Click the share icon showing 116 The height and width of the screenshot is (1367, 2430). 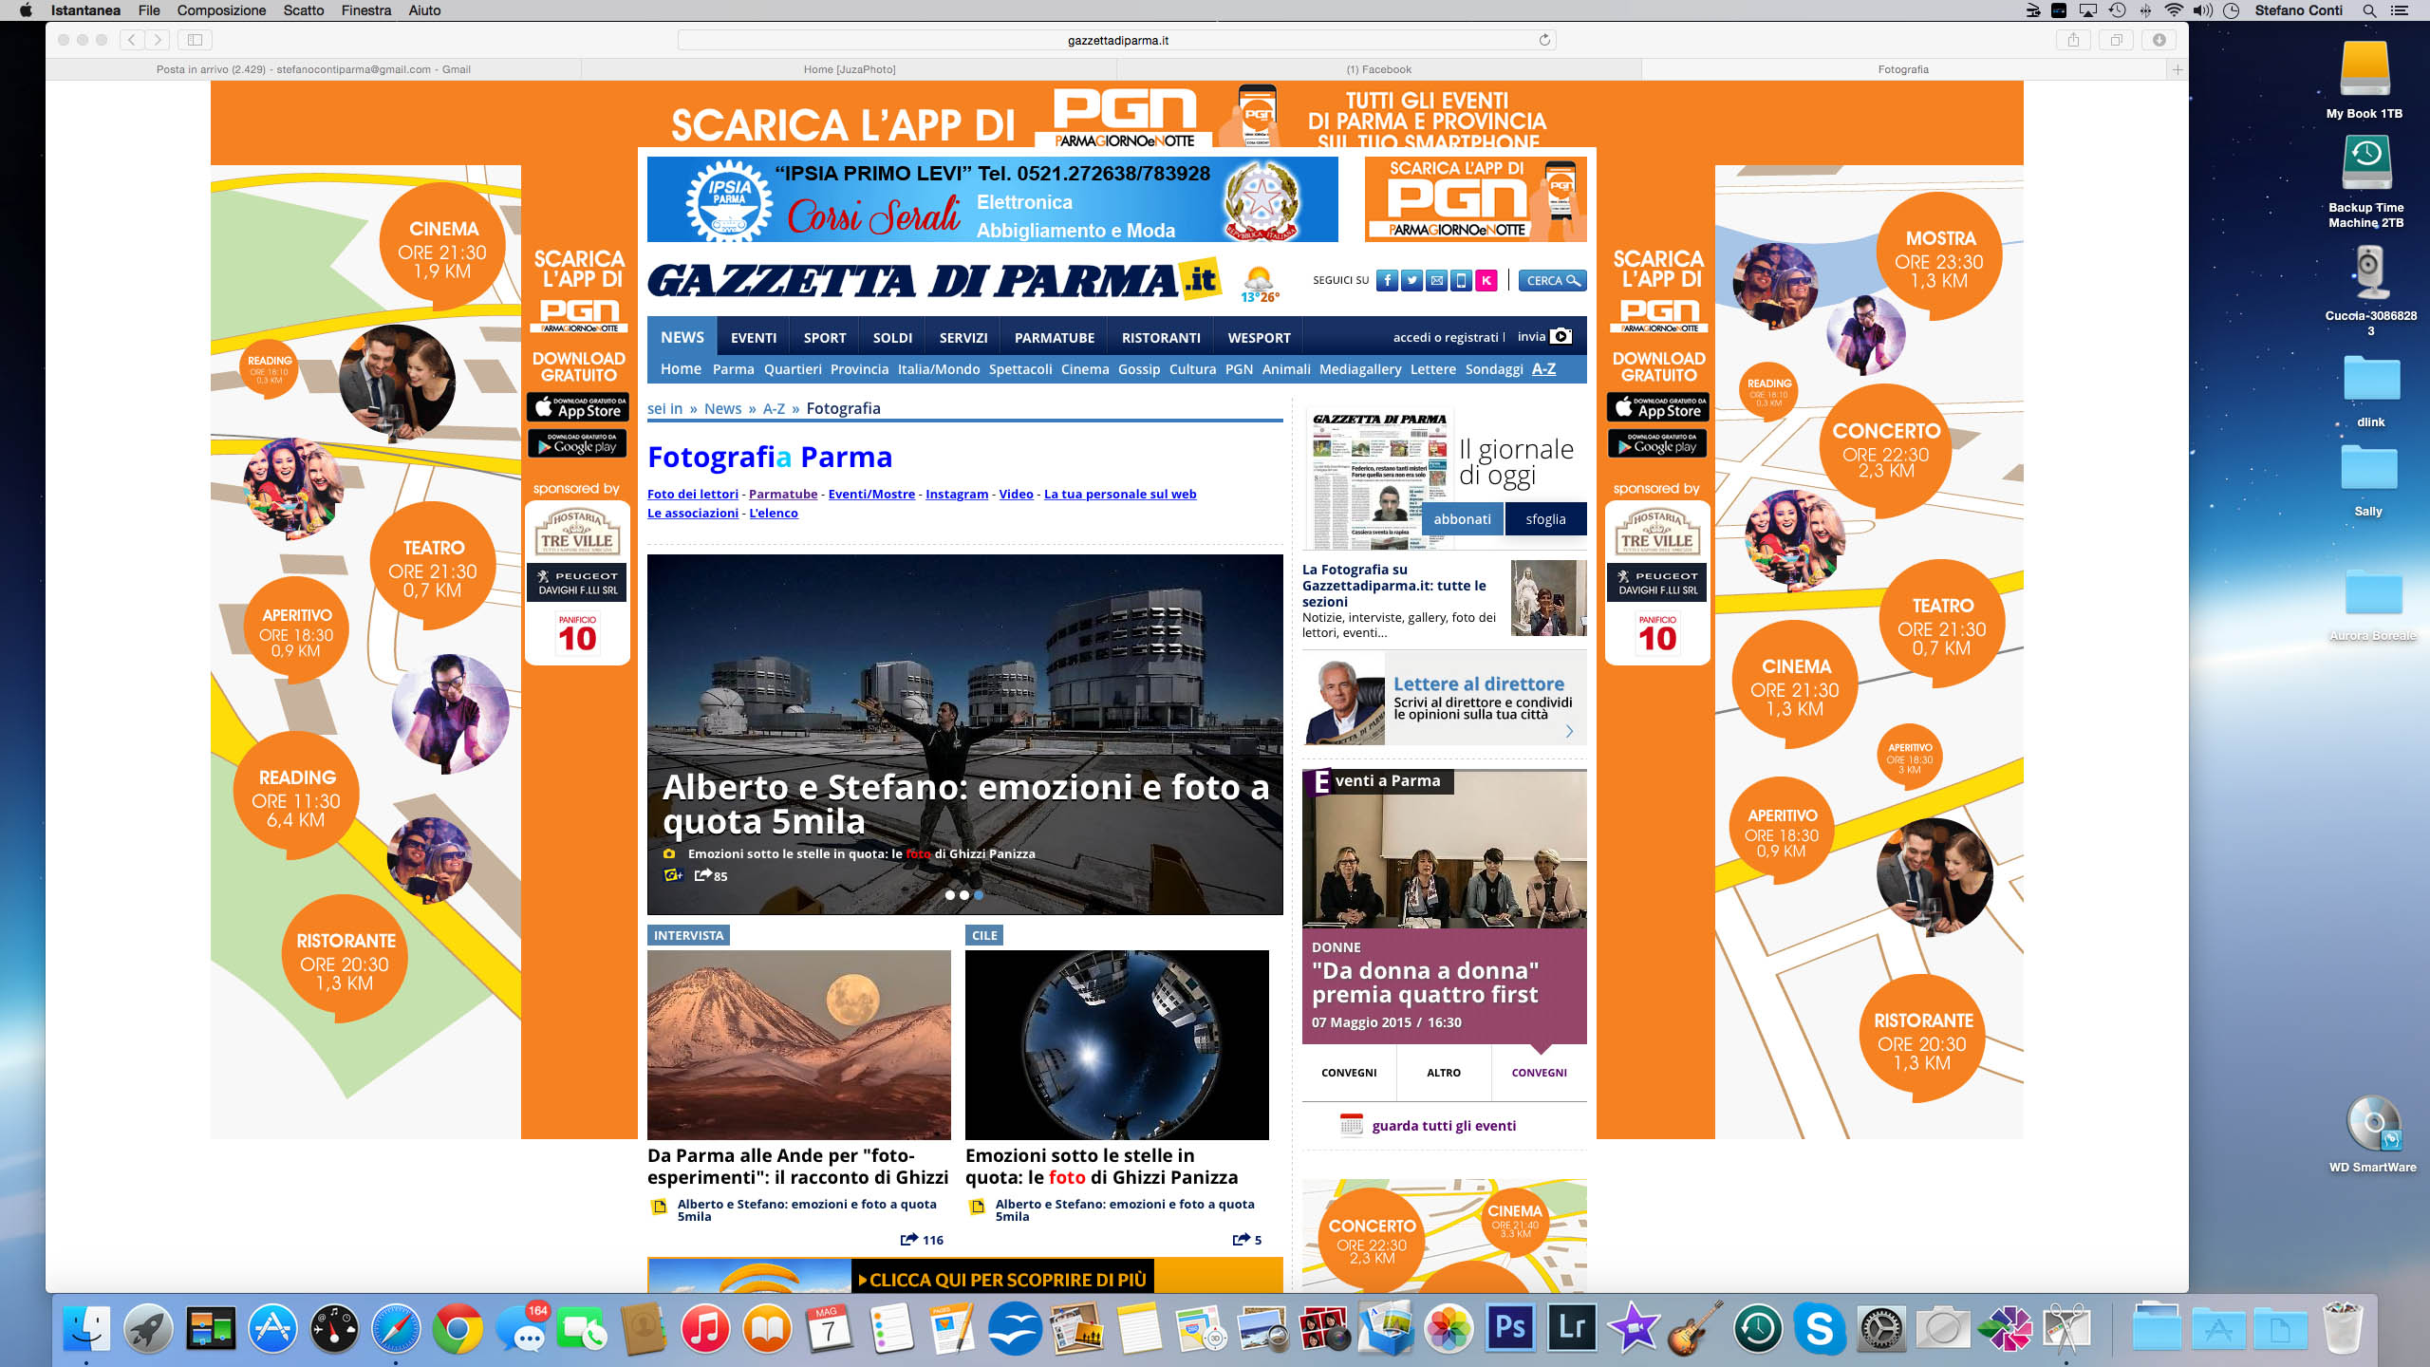click(x=908, y=1239)
